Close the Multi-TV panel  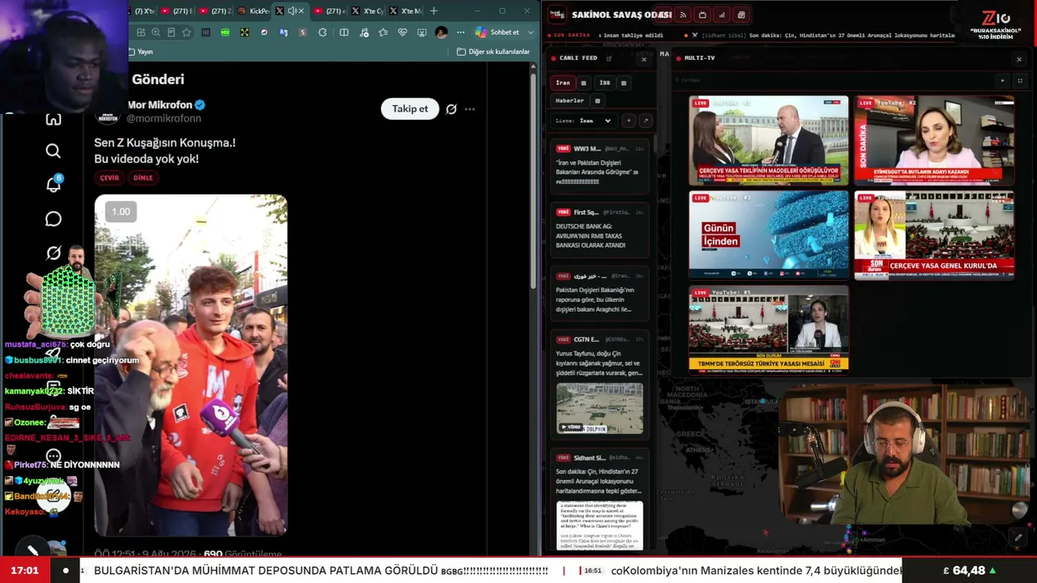coord(1019,59)
